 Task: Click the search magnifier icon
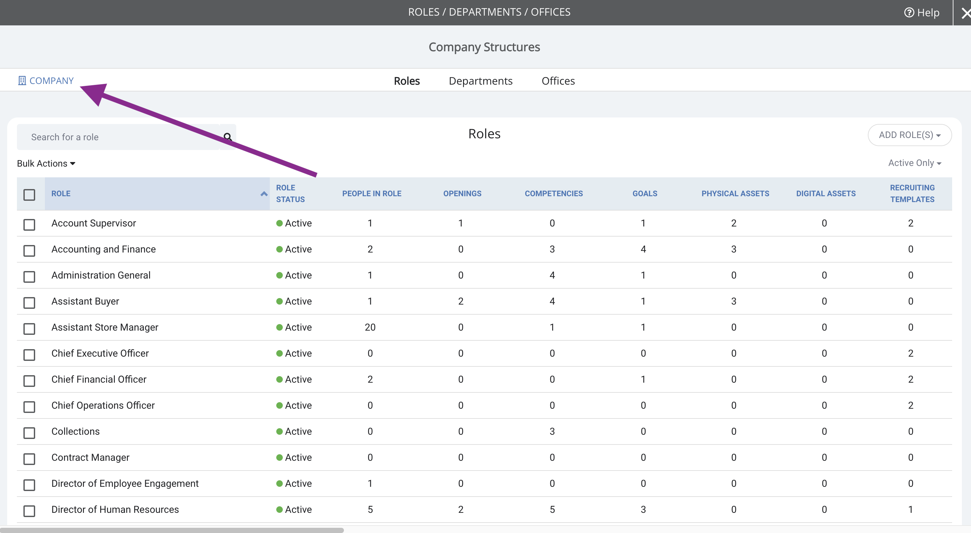coord(228,137)
